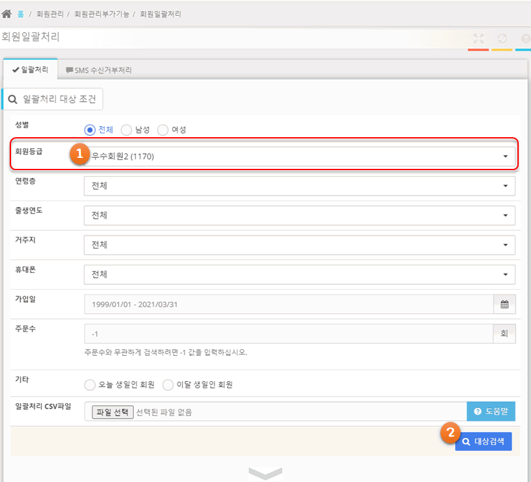
Task: Open the 출생연도 dropdown
Action: coord(299,215)
